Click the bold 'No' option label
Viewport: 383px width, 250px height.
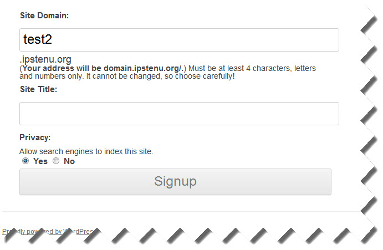click(x=69, y=161)
